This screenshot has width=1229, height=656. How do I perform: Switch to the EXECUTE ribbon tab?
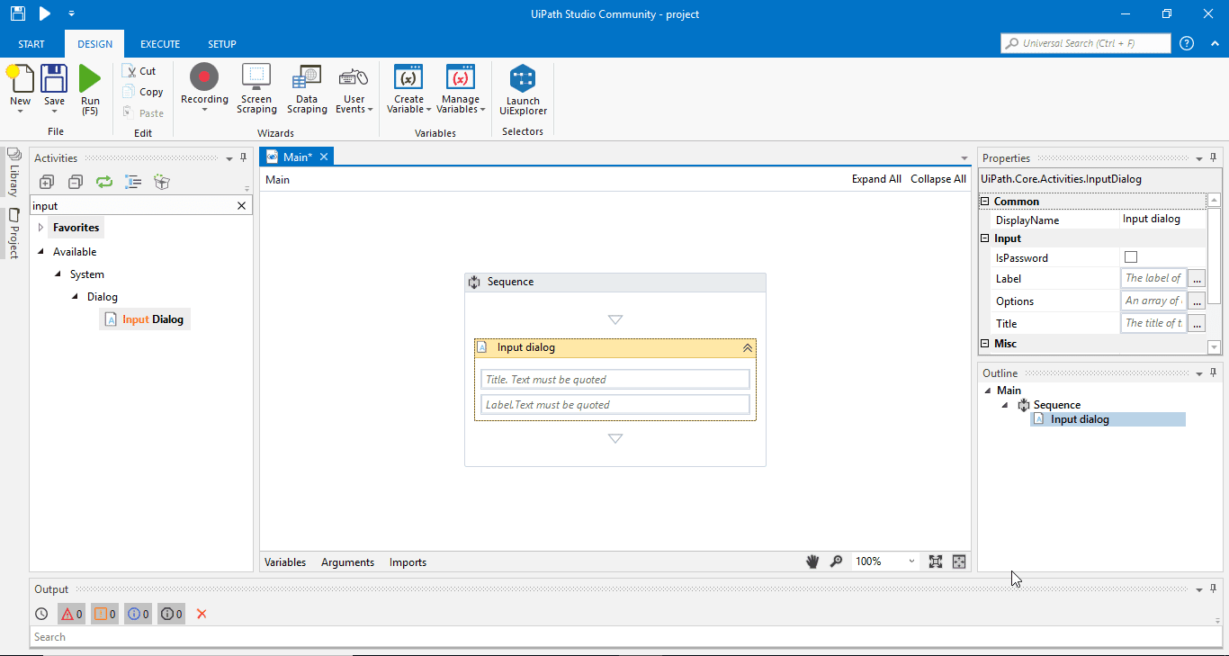[x=159, y=43]
